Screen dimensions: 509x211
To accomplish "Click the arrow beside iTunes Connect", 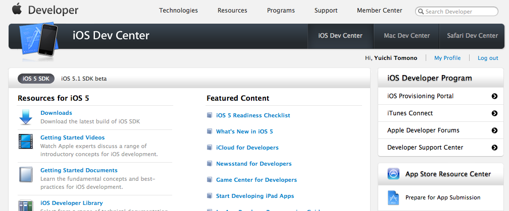I will coord(494,113).
